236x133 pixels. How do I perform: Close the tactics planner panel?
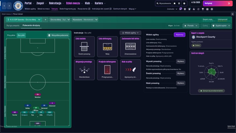click(x=233, y=14)
